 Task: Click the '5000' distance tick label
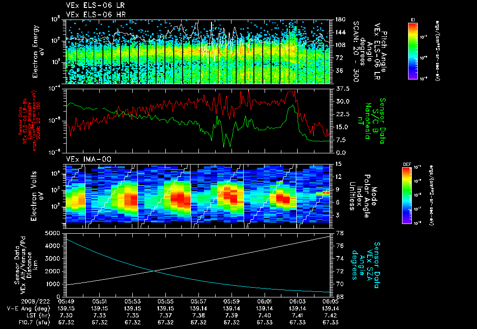click(x=53, y=233)
